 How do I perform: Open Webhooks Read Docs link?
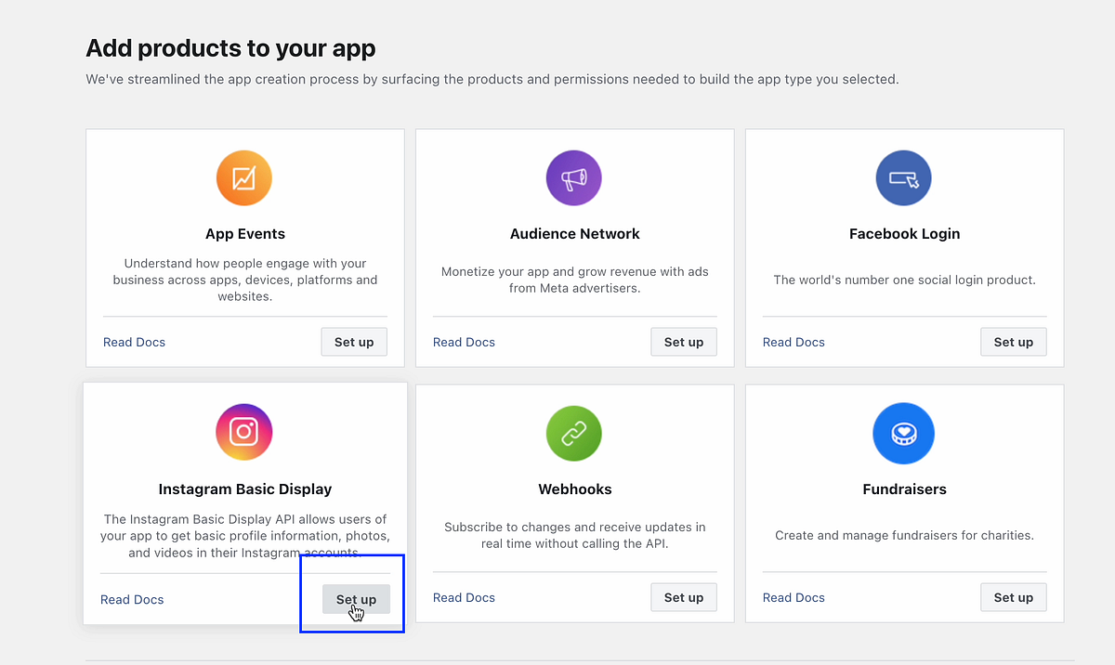pyautogui.click(x=464, y=597)
